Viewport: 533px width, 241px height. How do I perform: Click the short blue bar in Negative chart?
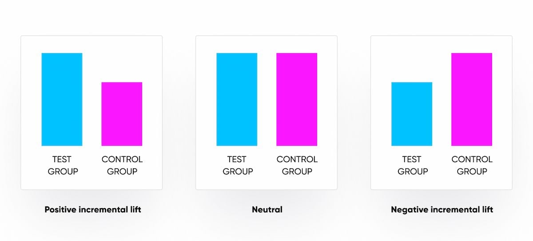(412, 114)
